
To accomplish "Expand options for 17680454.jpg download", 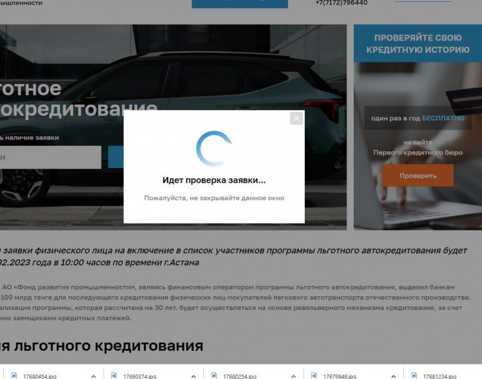I will pyautogui.click(x=93, y=376).
